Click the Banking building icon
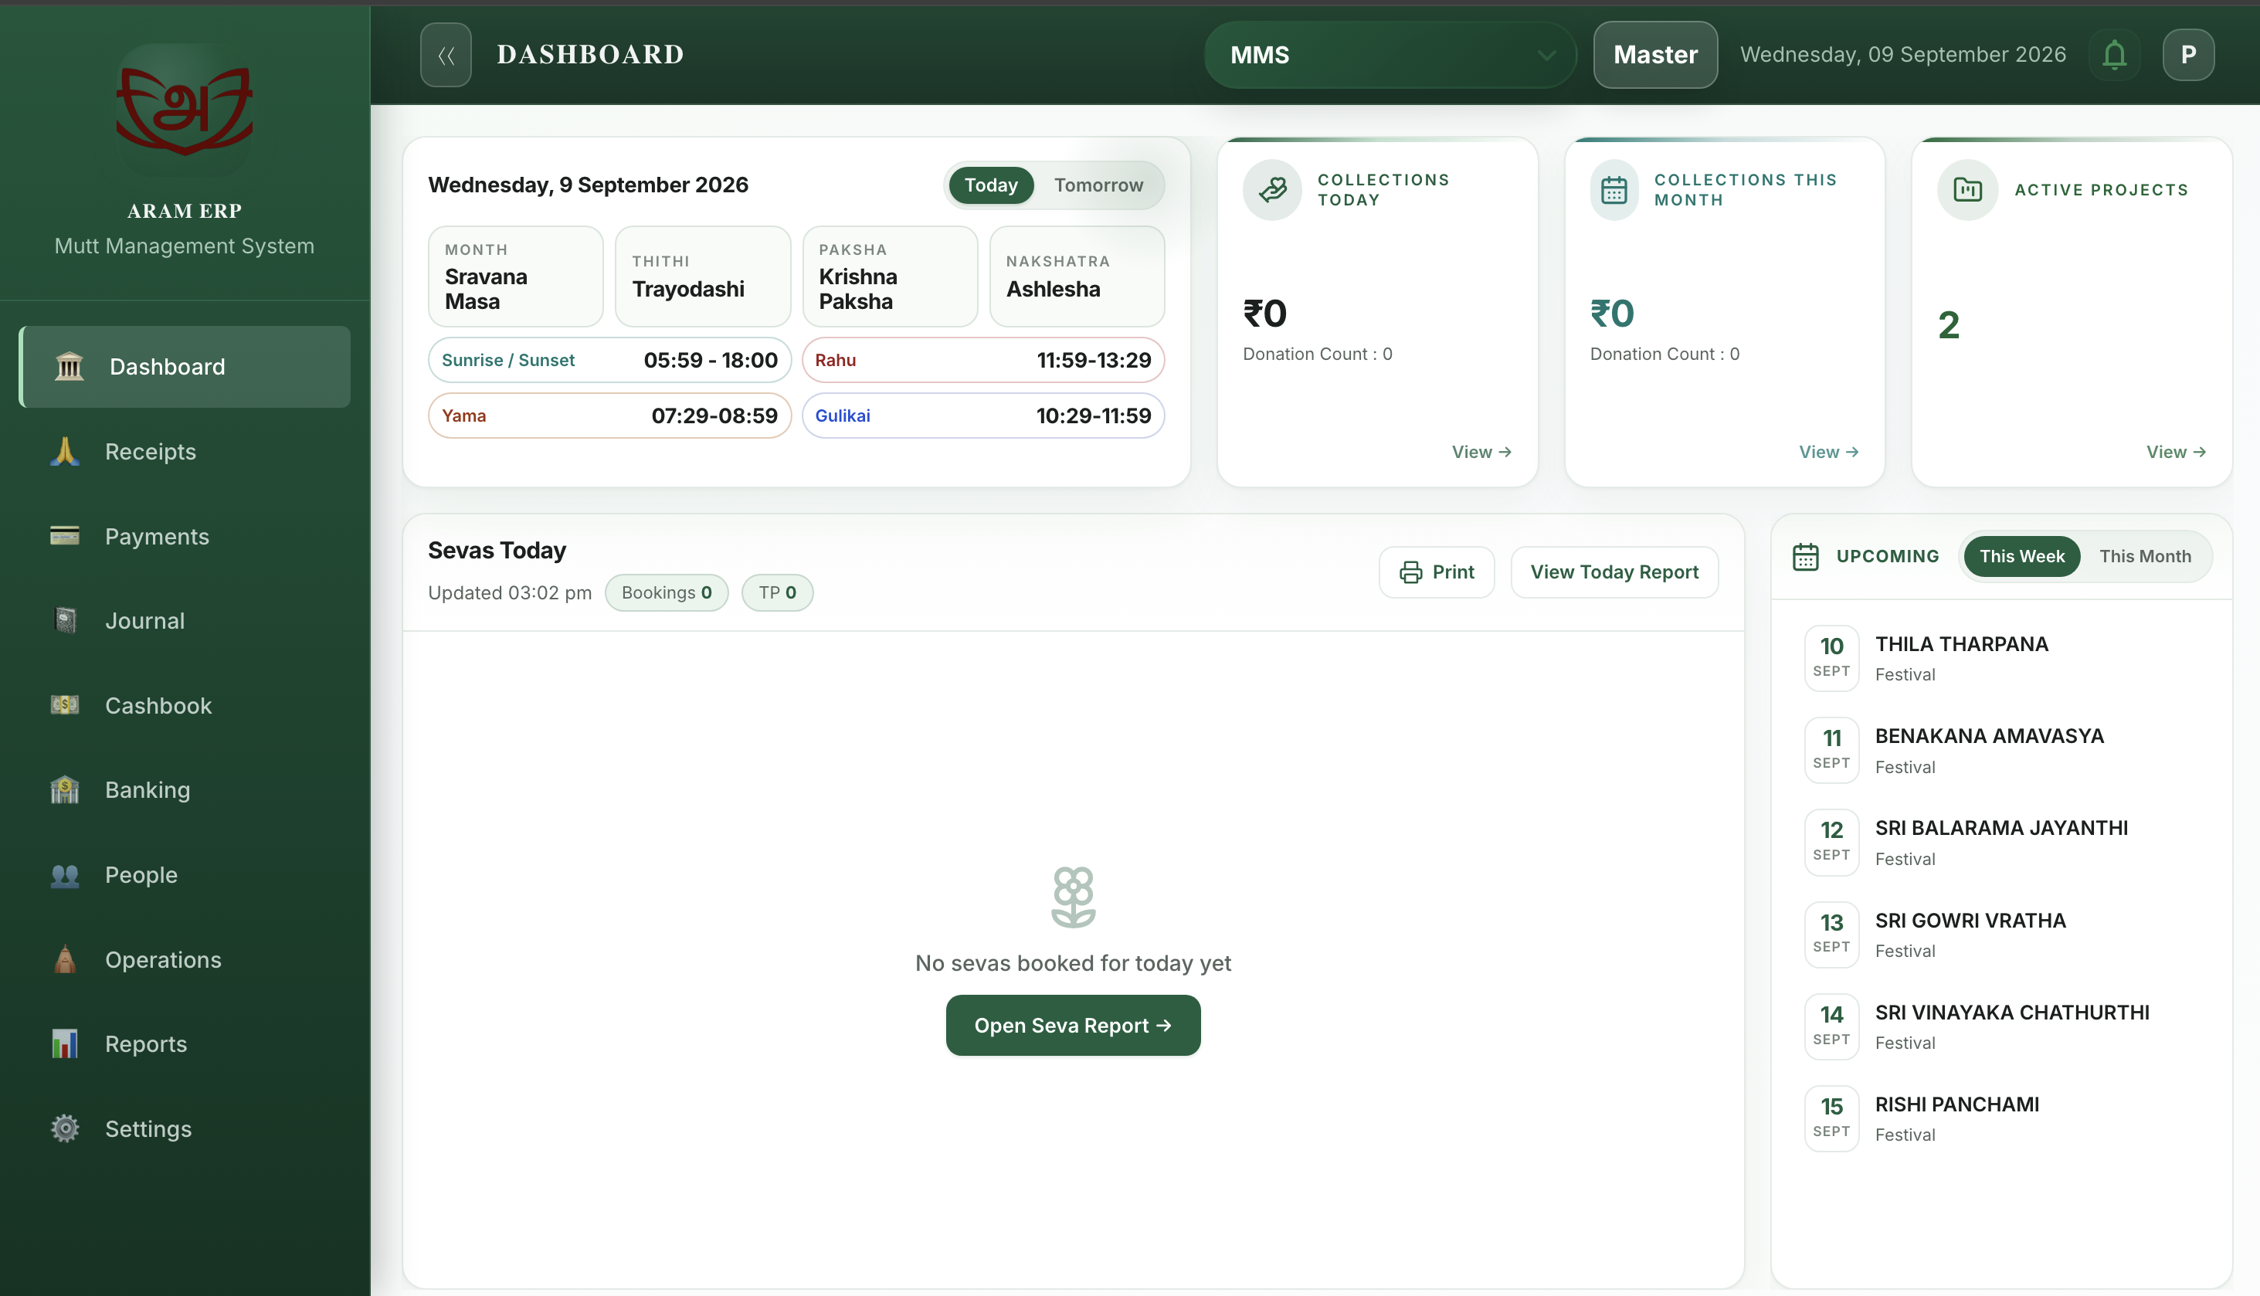Image resolution: width=2260 pixels, height=1296 pixels. pos(65,789)
